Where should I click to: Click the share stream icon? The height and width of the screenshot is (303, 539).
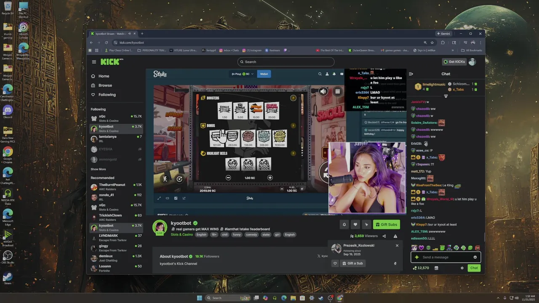384,236
